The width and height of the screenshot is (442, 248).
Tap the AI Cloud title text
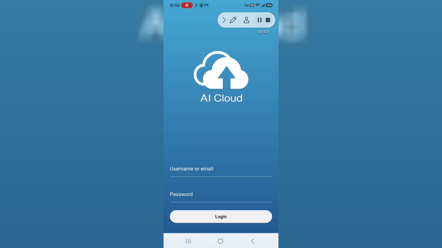[x=221, y=98]
